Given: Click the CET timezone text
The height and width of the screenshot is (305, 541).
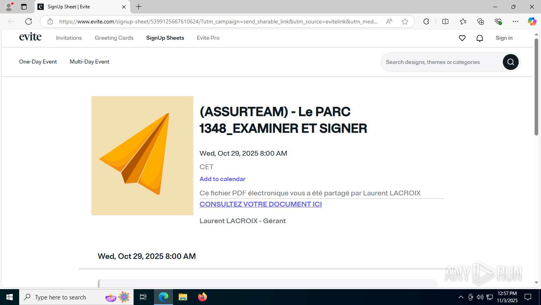Looking at the screenshot, I should [206, 167].
